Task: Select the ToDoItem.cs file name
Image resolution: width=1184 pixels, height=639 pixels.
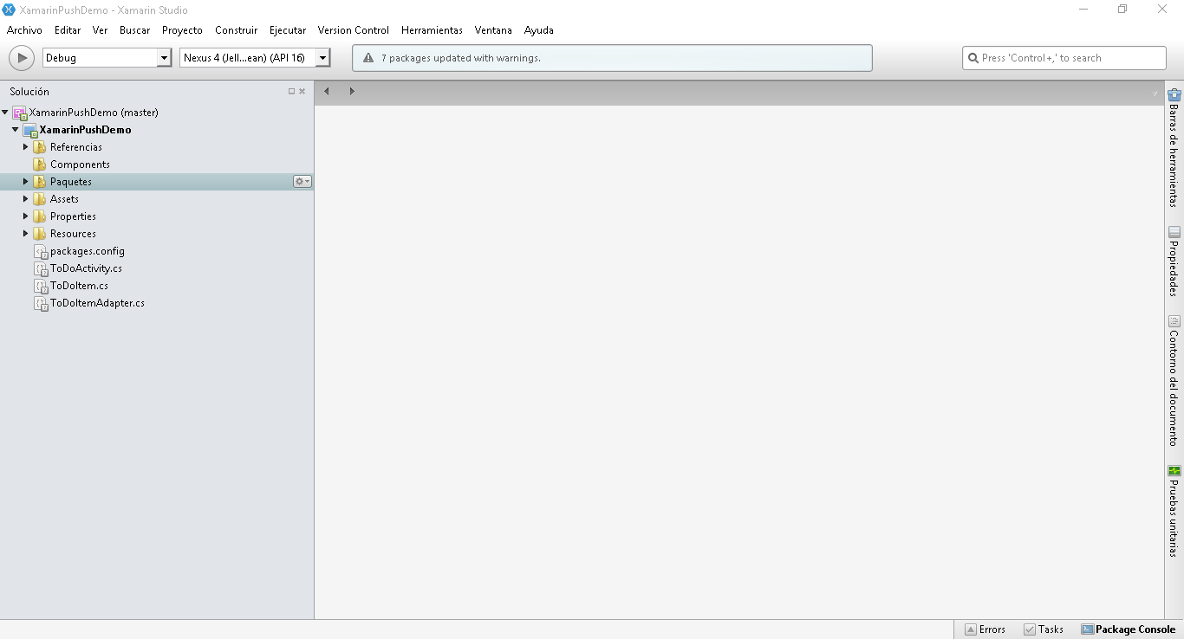Action: pyautogui.click(x=79, y=286)
